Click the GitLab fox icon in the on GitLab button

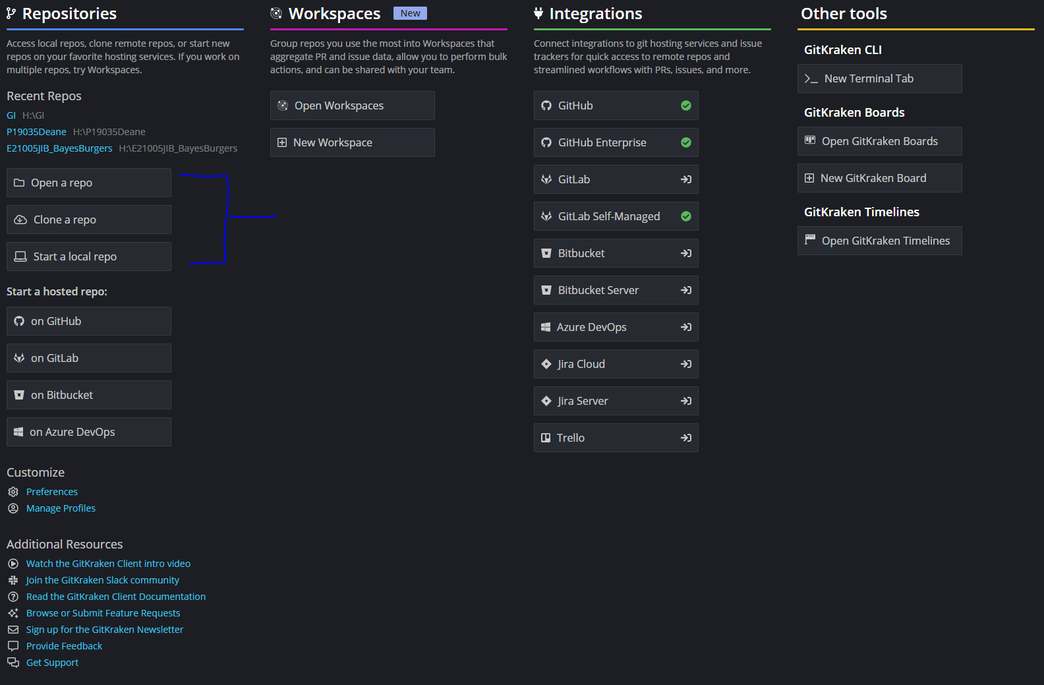[x=19, y=358]
